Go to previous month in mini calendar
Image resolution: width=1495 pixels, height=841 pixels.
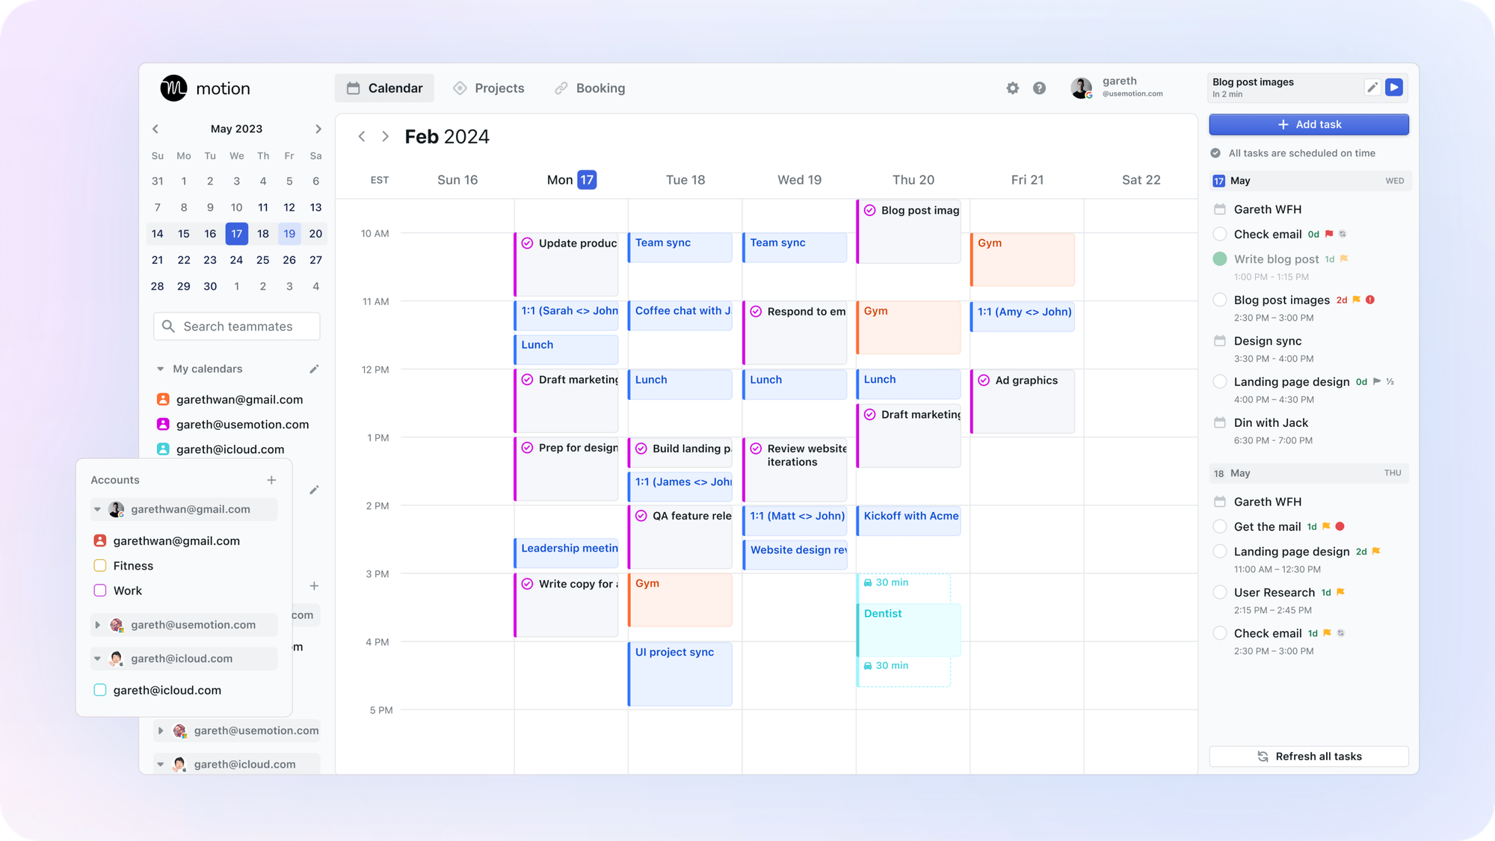click(x=155, y=129)
